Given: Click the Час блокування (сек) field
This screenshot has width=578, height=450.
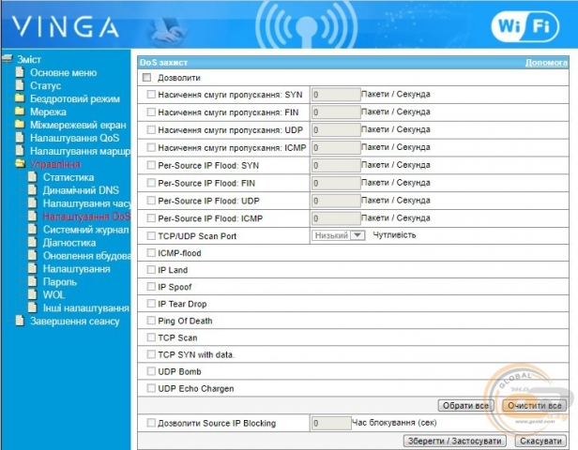Looking at the screenshot, I should (x=331, y=423).
